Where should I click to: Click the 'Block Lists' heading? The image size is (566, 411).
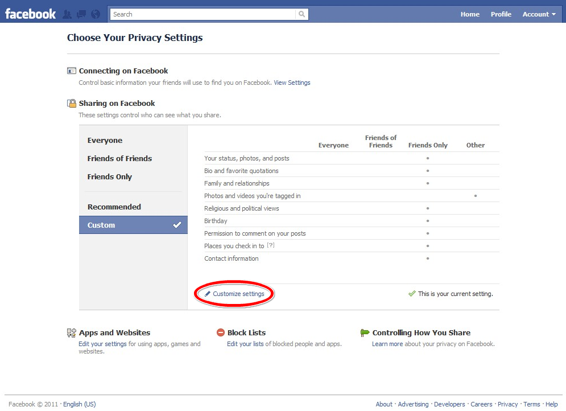click(x=246, y=332)
